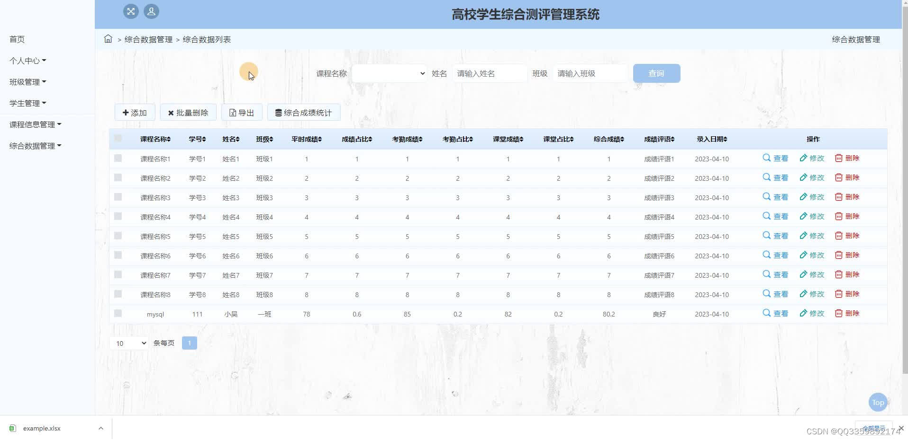Click the Top scroll-to-top button
The width and height of the screenshot is (908, 440).
click(878, 403)
